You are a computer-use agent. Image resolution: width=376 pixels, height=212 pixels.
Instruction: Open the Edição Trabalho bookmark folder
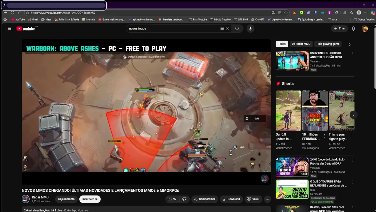(220, 20)
